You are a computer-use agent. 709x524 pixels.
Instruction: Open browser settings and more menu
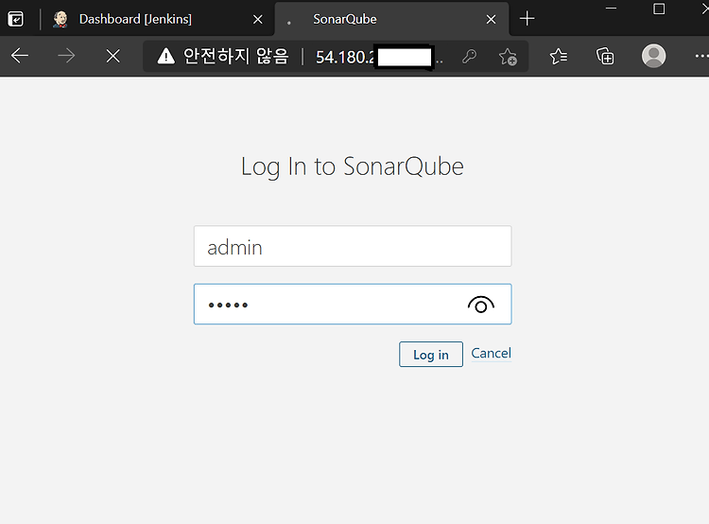click(701, 56)
